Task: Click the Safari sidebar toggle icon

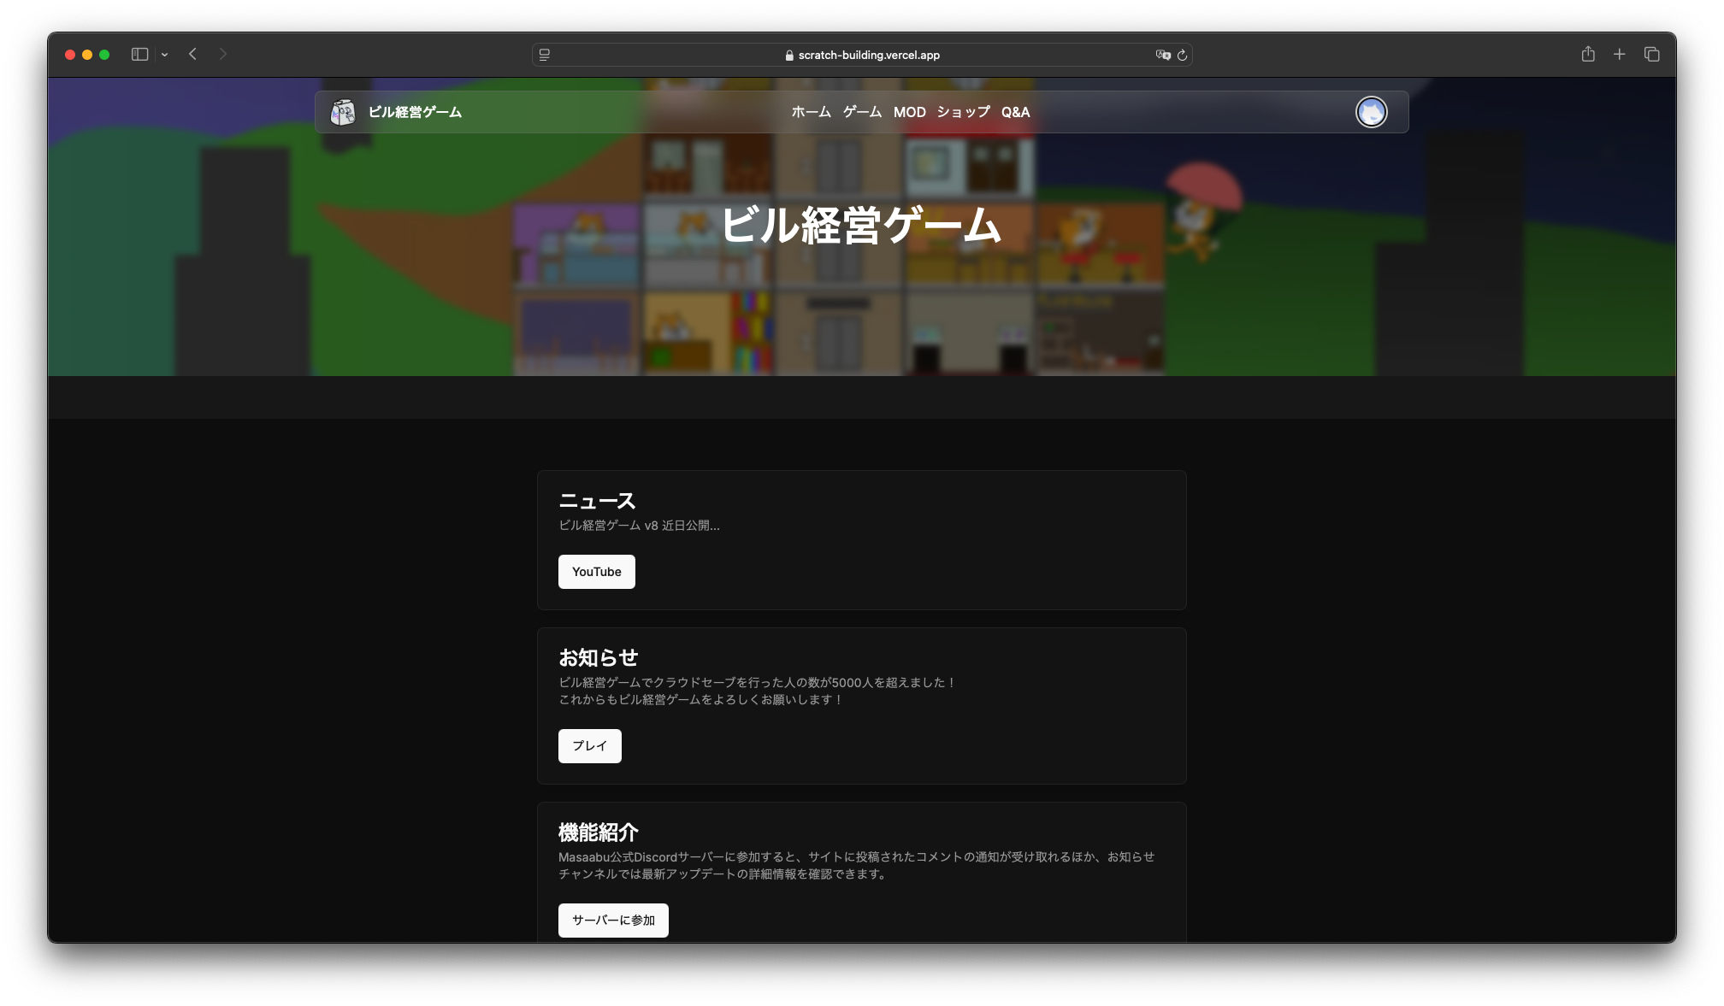Action: [x=139, y=54]
